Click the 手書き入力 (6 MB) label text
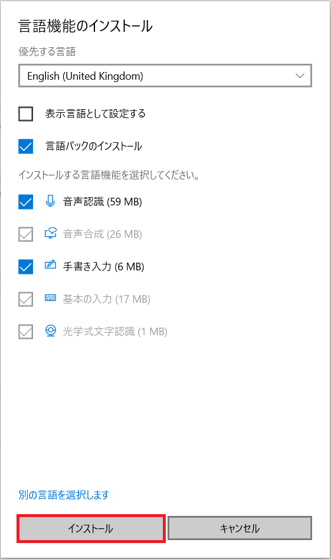Viewport: 331px width, 559px height. pos(104,267)
